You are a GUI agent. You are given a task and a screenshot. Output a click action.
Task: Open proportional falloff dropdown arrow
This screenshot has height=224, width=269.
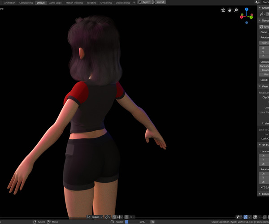(x=134, y=217)
